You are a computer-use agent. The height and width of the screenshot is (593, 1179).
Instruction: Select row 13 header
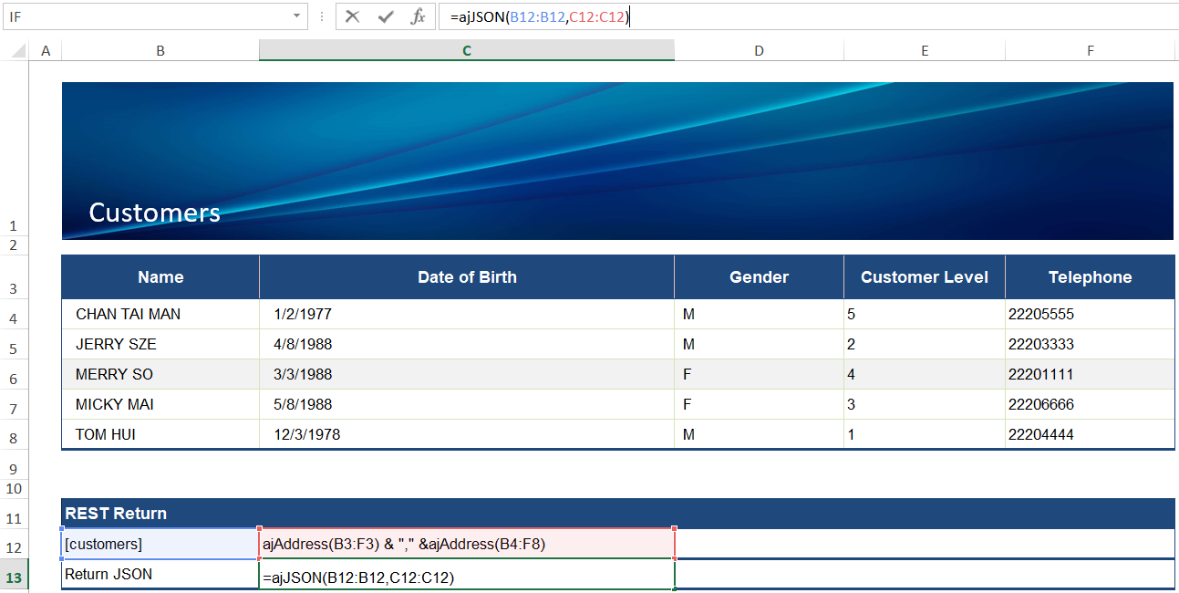[14, 575]
